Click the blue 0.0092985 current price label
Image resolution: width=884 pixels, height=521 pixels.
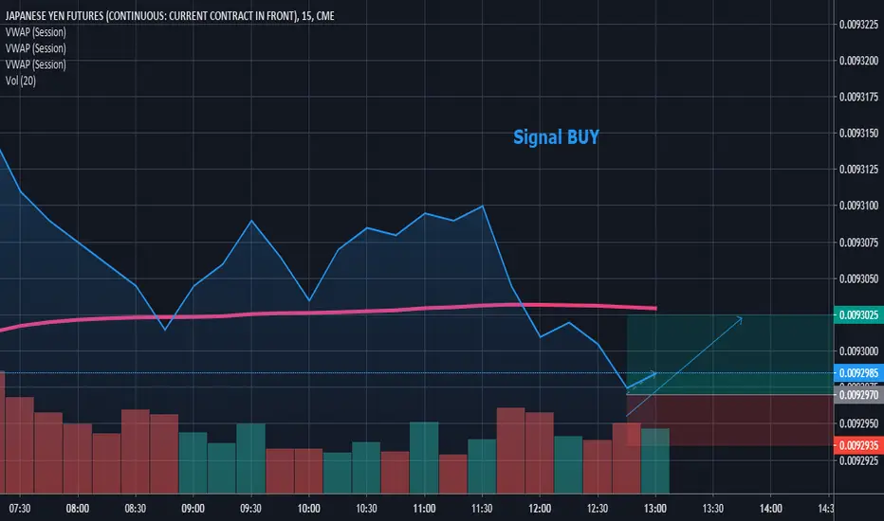click(x=858, y=373)
